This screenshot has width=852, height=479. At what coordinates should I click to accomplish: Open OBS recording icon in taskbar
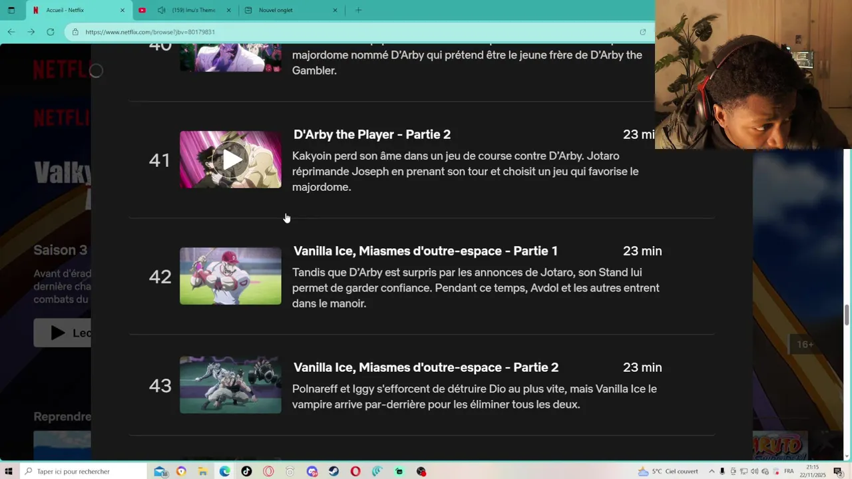(x=421, y=471)
